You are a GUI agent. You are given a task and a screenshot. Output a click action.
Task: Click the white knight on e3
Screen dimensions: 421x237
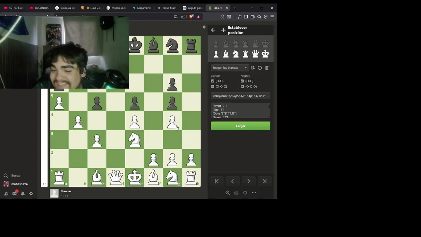pyautogui.click(x=135, y=140)
